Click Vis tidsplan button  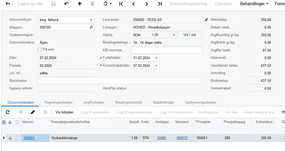(x=64, y=112)
